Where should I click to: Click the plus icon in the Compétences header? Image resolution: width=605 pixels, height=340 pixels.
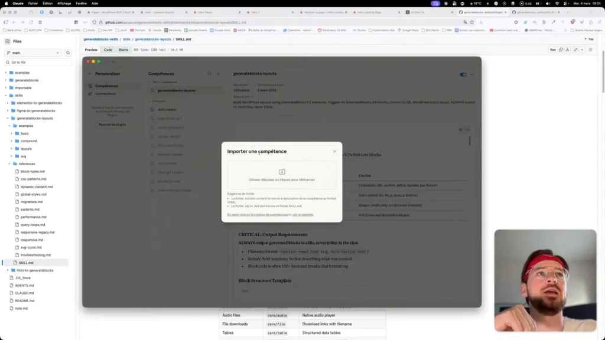[217, 74]
